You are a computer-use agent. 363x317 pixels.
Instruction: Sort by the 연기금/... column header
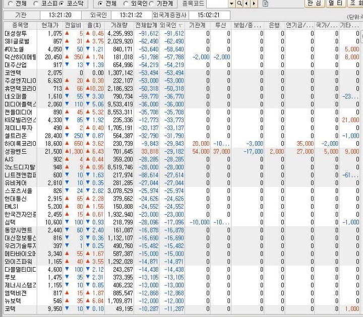(299, 25)
